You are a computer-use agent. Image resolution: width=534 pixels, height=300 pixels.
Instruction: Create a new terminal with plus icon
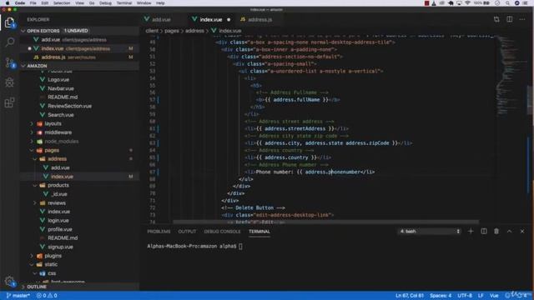point(471,232)
